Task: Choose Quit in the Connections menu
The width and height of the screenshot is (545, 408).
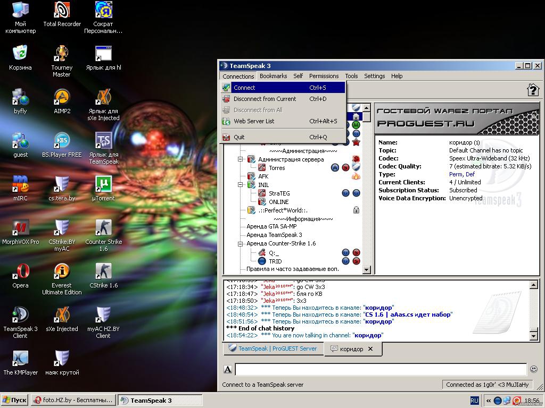Action: pos(283,137)
